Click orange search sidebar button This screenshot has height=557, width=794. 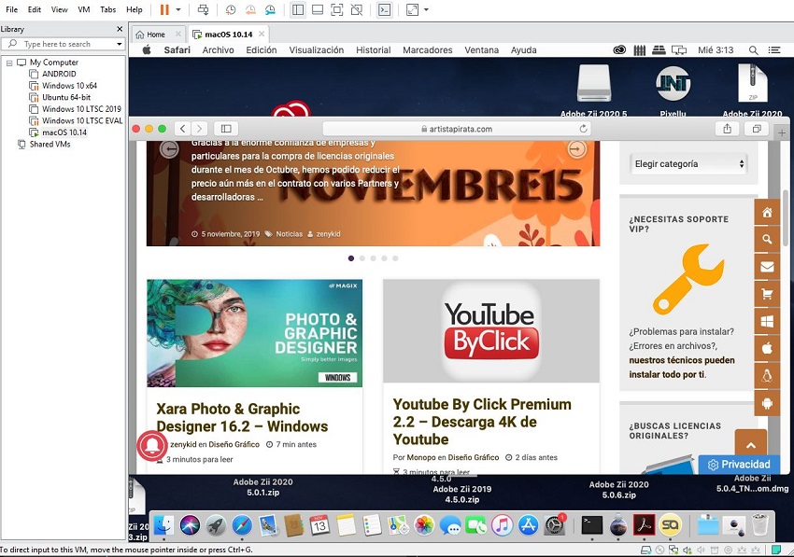click(767, 239)
